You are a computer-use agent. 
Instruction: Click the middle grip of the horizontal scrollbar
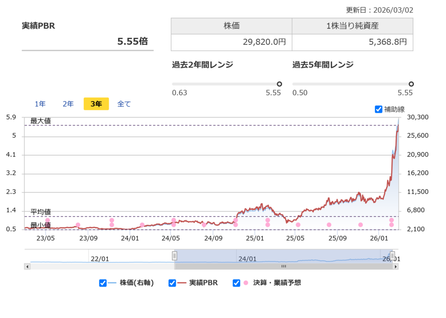point(284,266)
